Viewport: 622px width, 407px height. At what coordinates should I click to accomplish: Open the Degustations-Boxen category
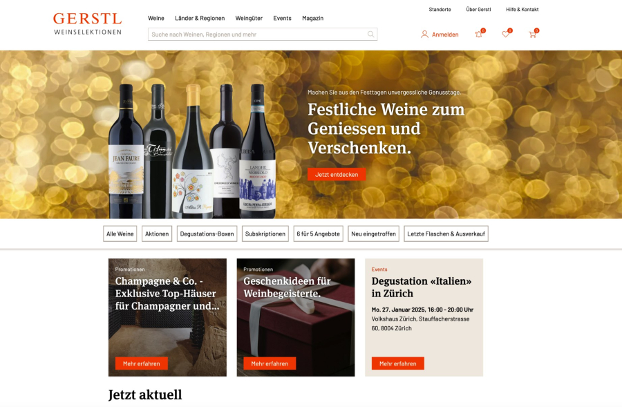click(x=207, y=234)
